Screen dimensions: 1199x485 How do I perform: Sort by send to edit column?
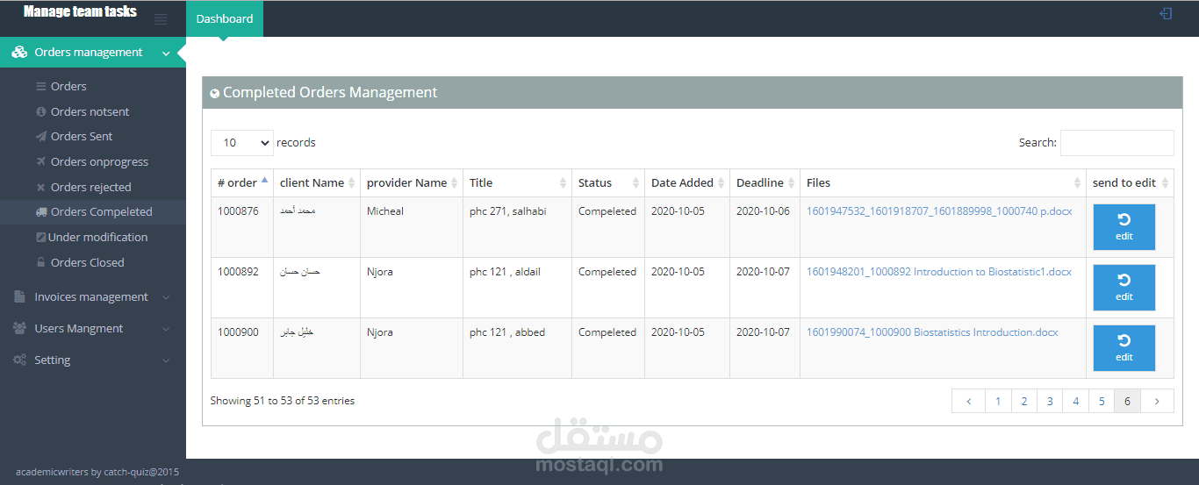click(x=1131, y=182)
